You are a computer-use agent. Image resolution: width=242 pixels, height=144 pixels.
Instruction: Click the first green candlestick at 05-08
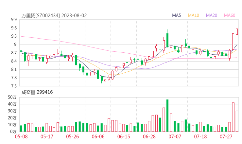[21, 51]
